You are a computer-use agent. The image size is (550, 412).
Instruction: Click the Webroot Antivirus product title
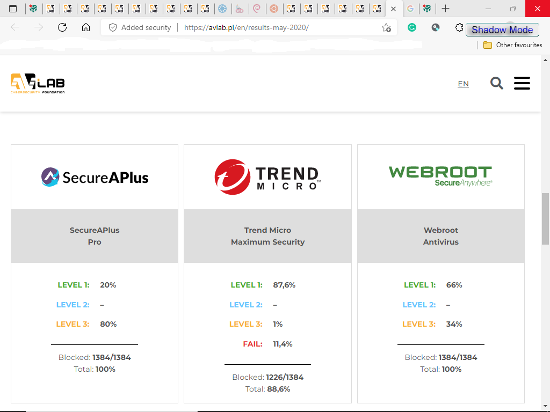coord(440,236)
